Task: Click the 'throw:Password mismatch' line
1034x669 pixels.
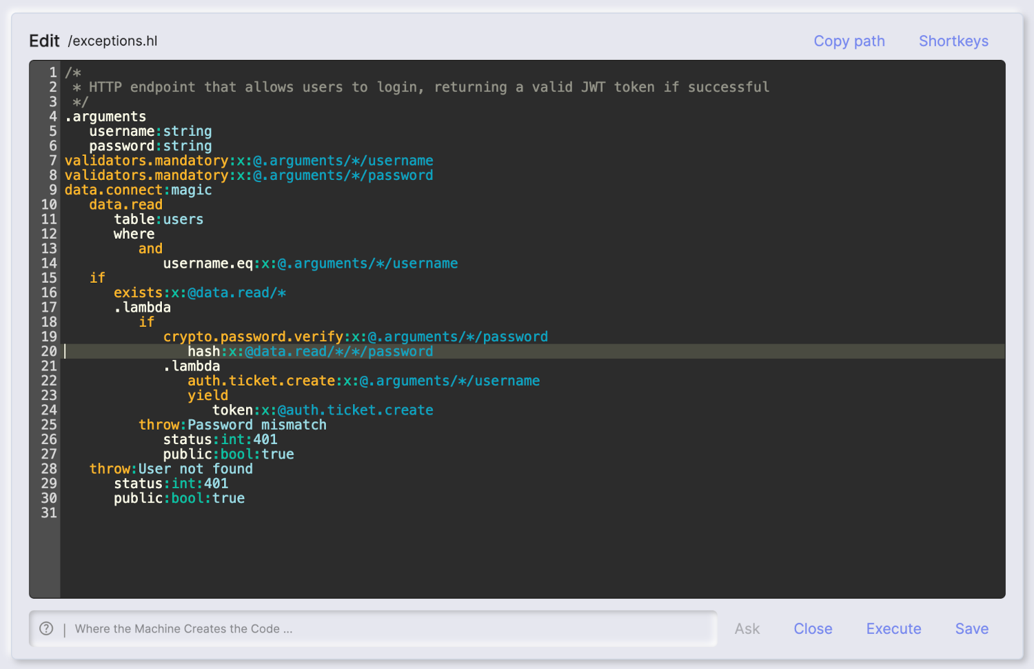Action: (232, 425)
